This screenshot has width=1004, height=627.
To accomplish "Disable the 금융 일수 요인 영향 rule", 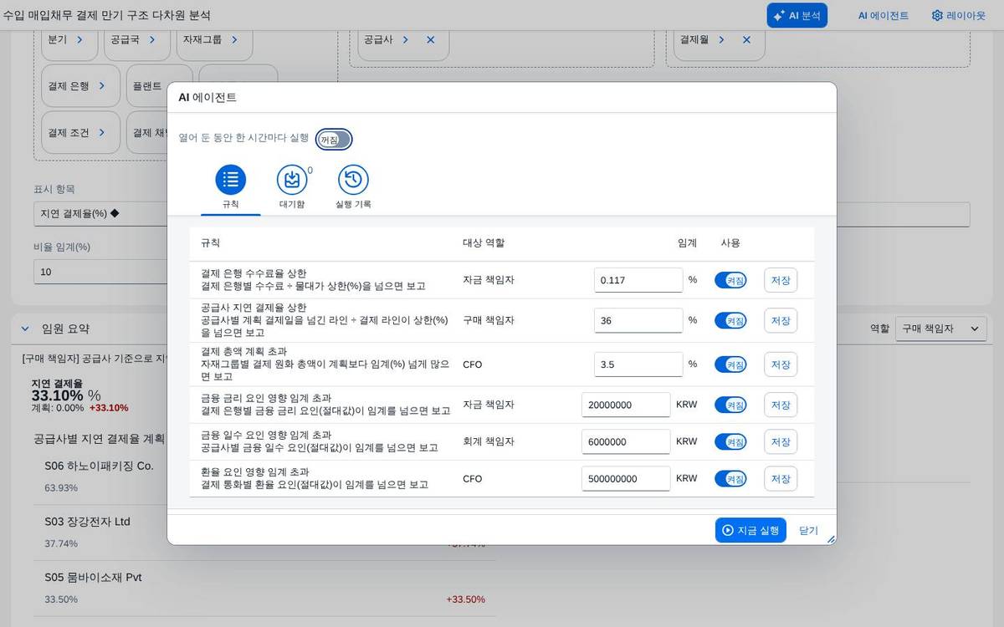I will tap(730, 441).
